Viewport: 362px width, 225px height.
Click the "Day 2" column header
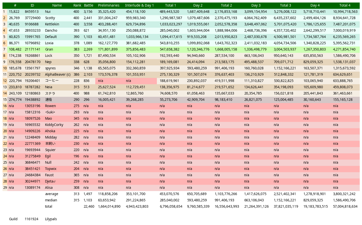[x=198, y=5]
